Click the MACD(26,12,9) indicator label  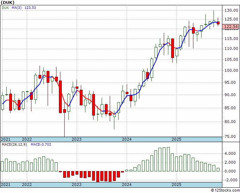pos(14,145)
